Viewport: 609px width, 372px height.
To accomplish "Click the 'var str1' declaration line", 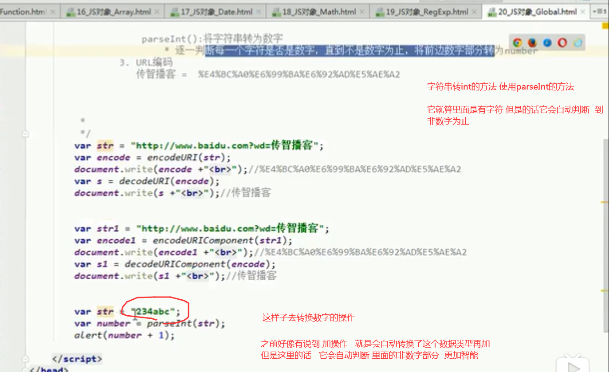I will (202, 228).
